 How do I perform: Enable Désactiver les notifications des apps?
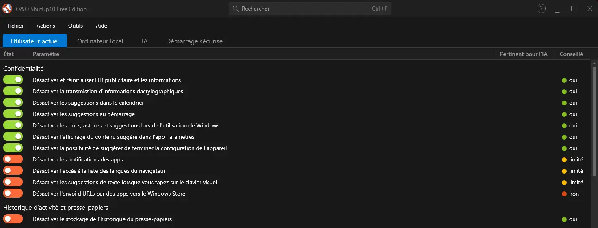point(13,159)
